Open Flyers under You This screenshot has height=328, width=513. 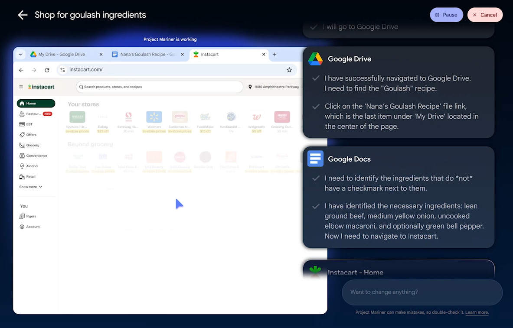(x=28, y=216)
